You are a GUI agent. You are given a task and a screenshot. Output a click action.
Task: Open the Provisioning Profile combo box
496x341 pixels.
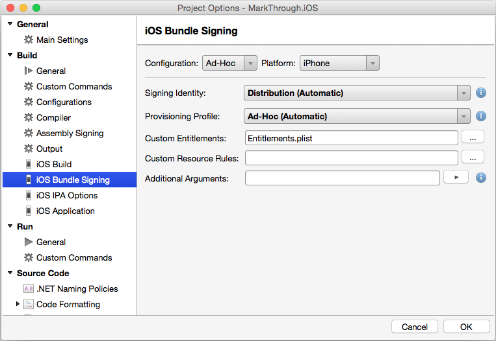357,116
